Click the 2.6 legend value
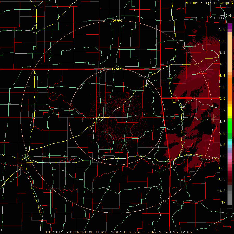 [x=222, y=133]
